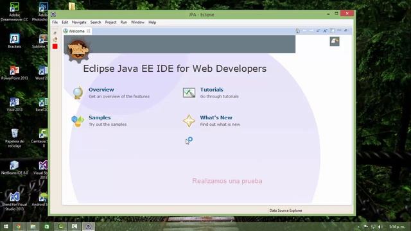Click the Customize page toolbar icon
This screenshot has height=231, width=411.
point(332,31)
